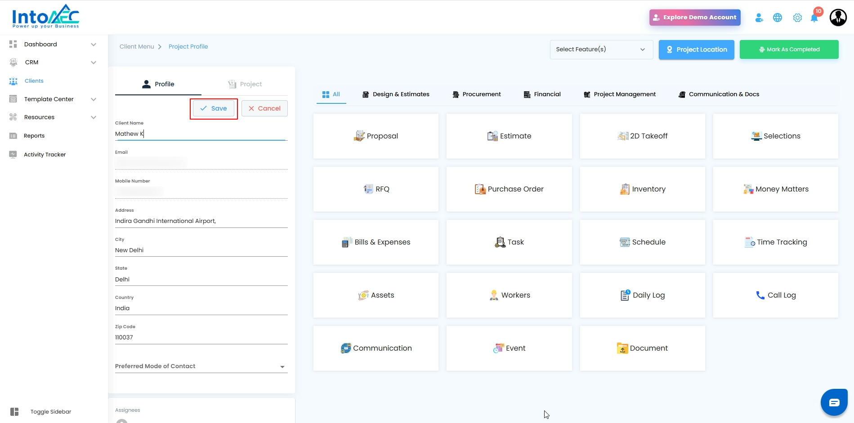Click the Email input field
Image resolution: width=854 pixels, height=423 pixels.
point(201,163)
